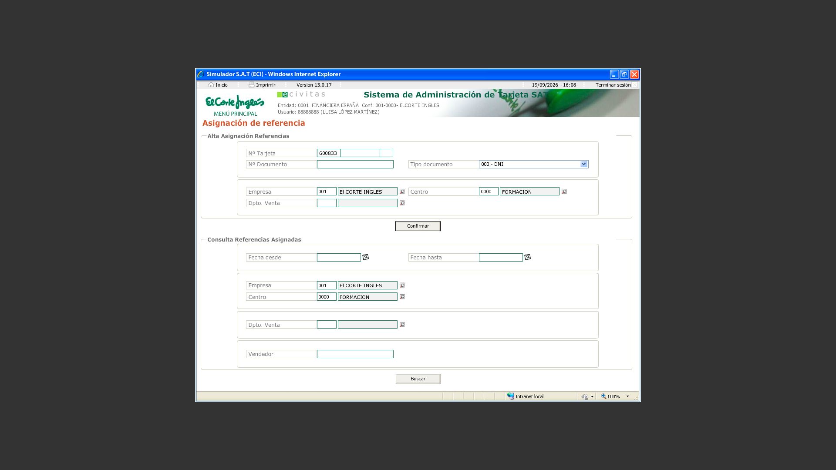The height and width of the screenshot is (470, 836).
Task: Click the Intranet local globe icon
Action: pyautogui.click(x=511, y=396)
